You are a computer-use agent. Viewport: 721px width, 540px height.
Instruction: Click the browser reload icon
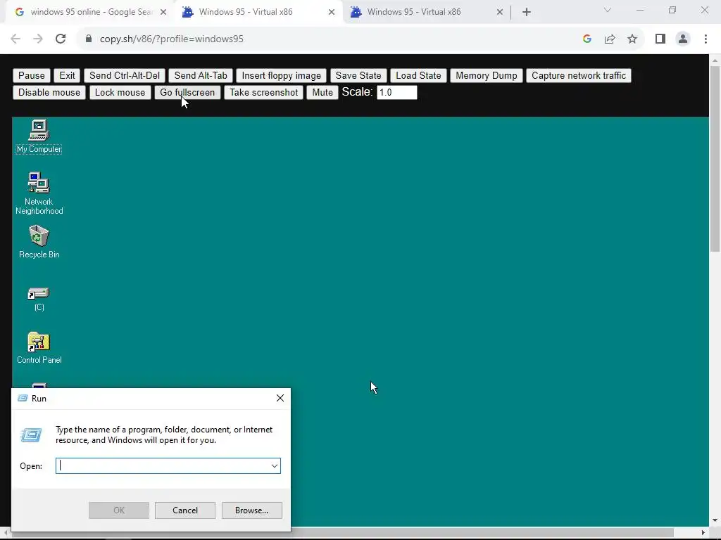tap(61, 39)
